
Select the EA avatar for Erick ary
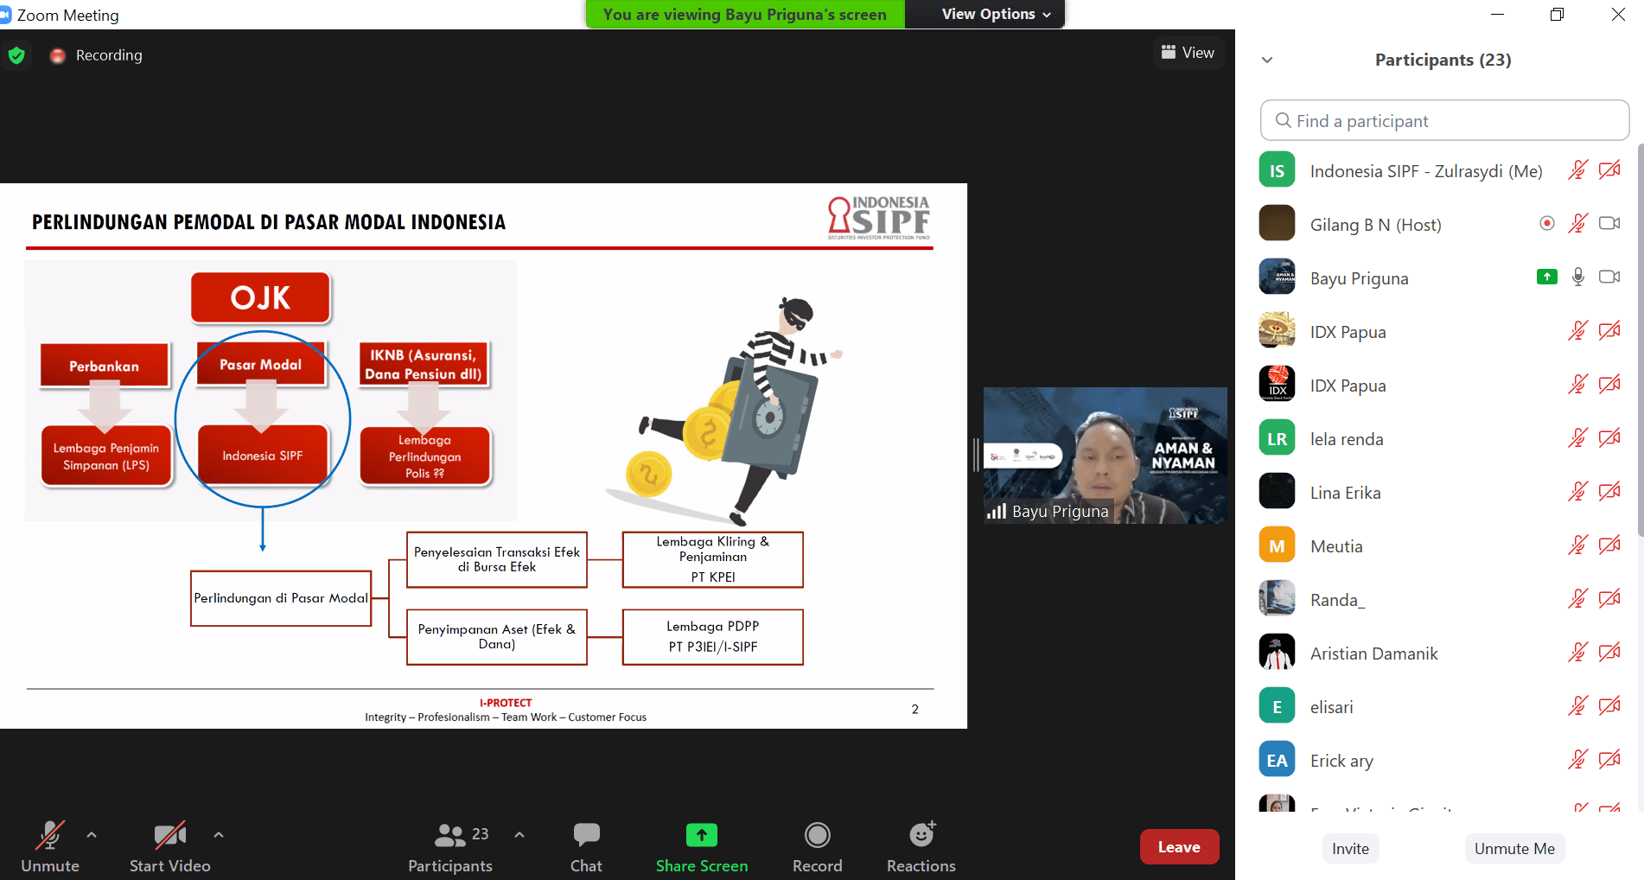pyautogui.click(x=1277, y=760)
